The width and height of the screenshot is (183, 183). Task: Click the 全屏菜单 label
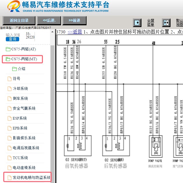pyautogui.click(x=150, y=23)
